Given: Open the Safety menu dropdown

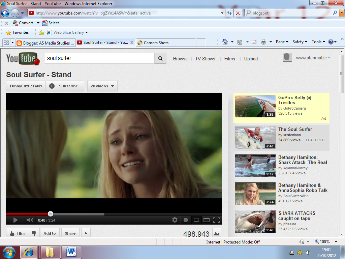Looking at the screenshot, I should (x=300, y=42).
